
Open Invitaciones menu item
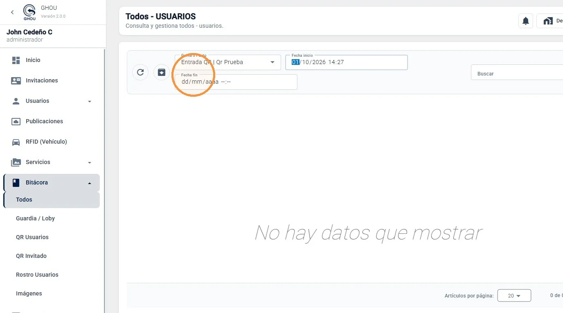(42, 80)
